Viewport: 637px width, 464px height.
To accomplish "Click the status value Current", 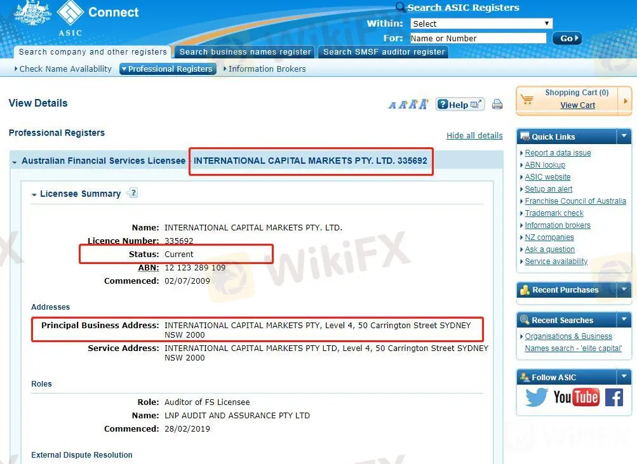I will (178, 254).
